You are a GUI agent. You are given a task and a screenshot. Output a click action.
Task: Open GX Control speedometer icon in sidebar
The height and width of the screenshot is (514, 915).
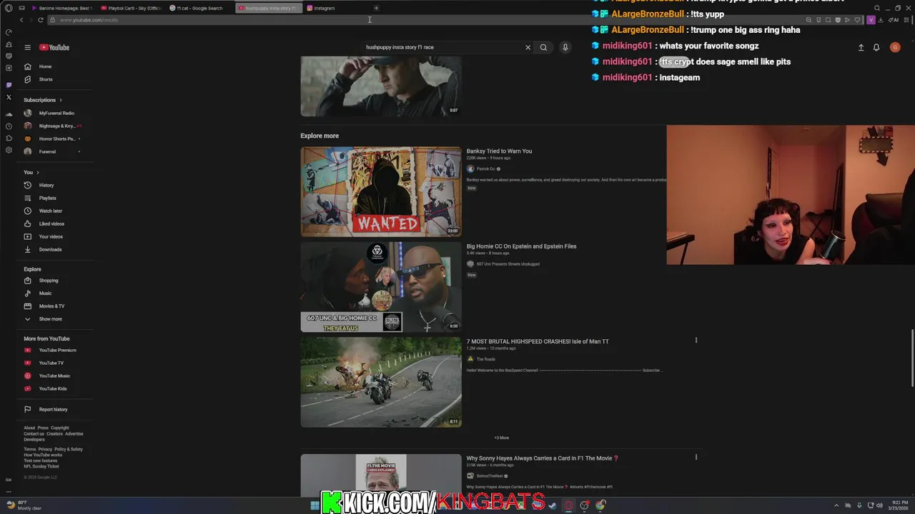[9, 32]
